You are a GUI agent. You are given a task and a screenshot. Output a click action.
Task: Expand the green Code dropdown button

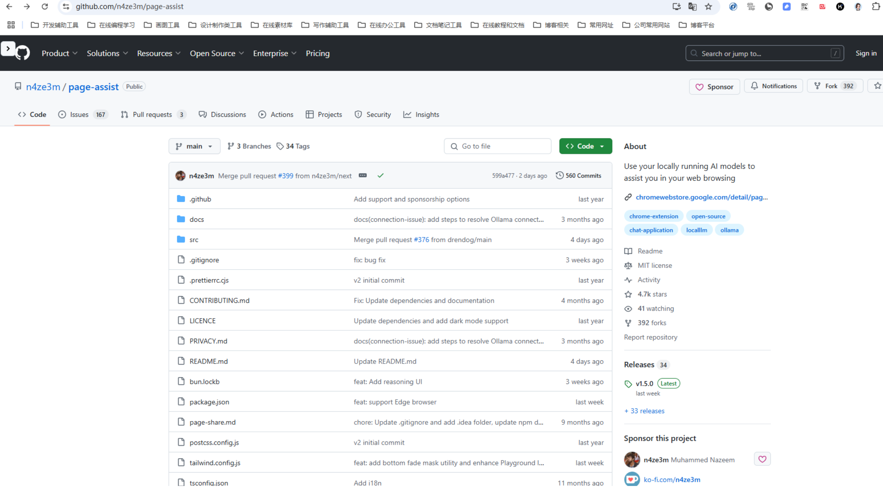(x=585, y=146)
